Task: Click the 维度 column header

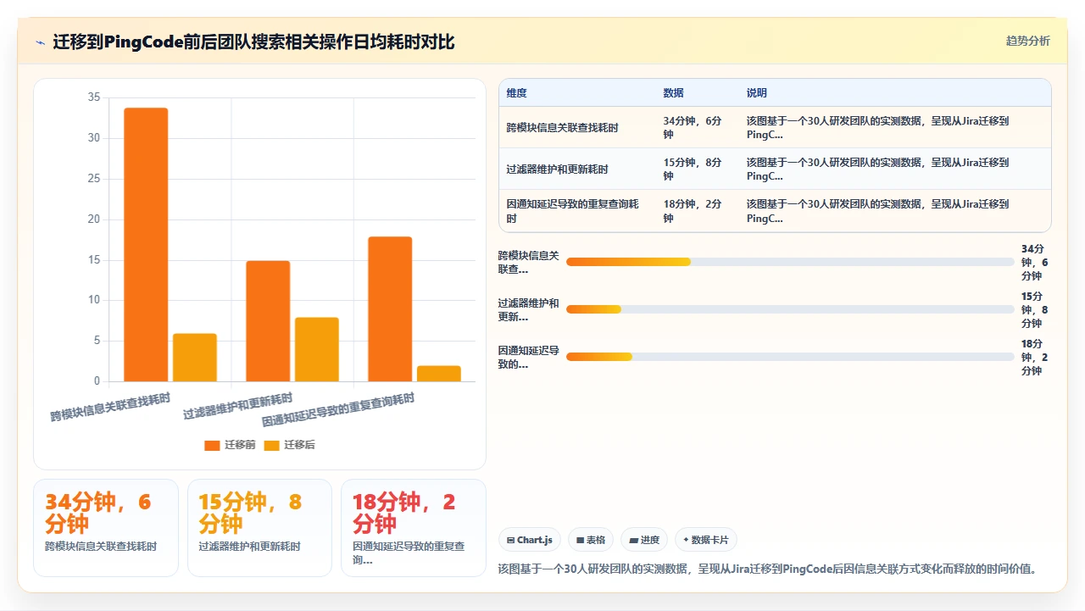Action: click(x=516, y=93)
